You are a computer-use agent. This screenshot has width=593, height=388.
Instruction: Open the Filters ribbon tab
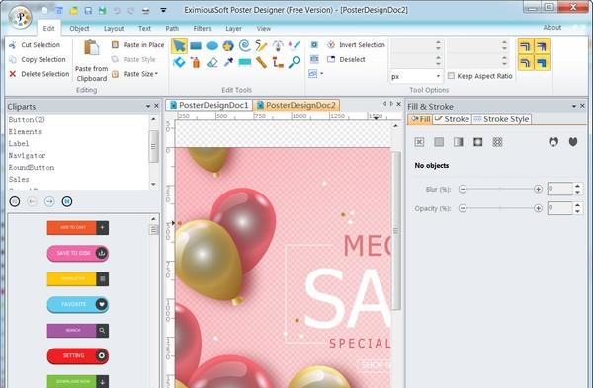tap(202, 28)
